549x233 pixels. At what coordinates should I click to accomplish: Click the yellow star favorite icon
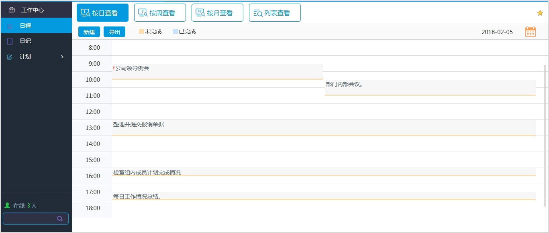coord(539,13)
